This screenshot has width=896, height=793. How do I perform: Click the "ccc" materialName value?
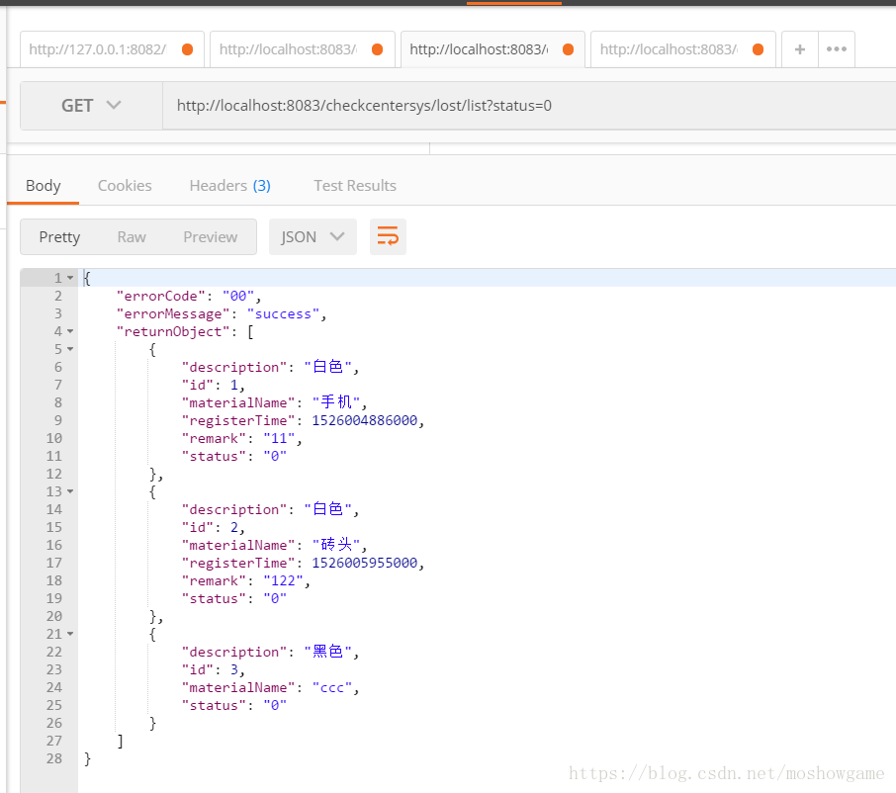click(332, 687)
